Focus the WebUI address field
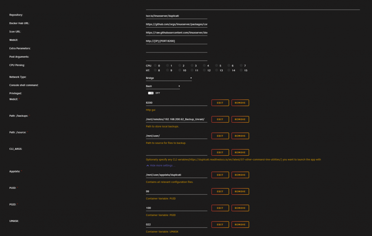The image size is (372, 236). (176, 41)
